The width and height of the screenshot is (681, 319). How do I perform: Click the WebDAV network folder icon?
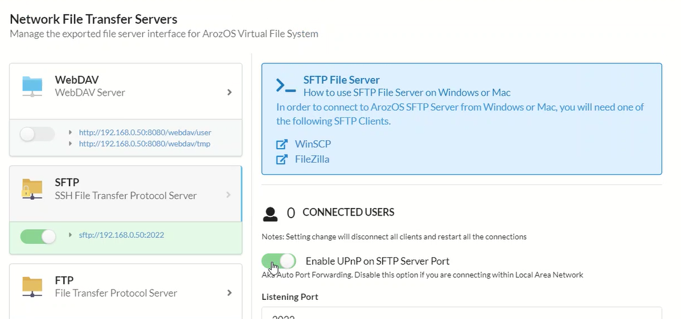32,86
